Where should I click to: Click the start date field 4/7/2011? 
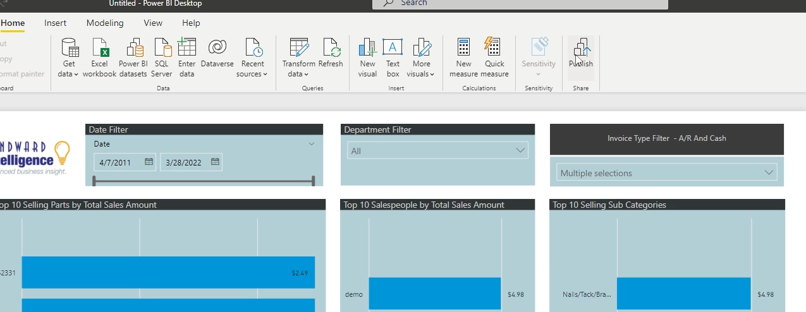(x=125, y=162)
